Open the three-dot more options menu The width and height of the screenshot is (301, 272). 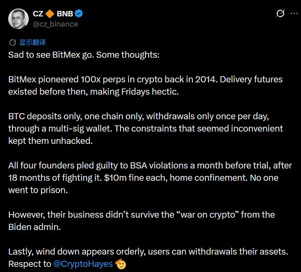point(294,13)
